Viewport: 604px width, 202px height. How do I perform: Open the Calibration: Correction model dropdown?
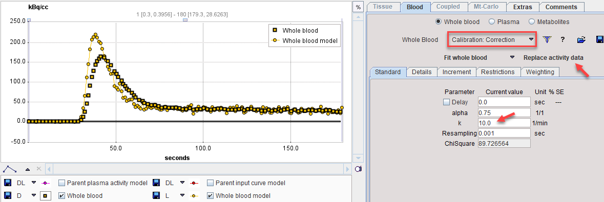click(491, 39)
